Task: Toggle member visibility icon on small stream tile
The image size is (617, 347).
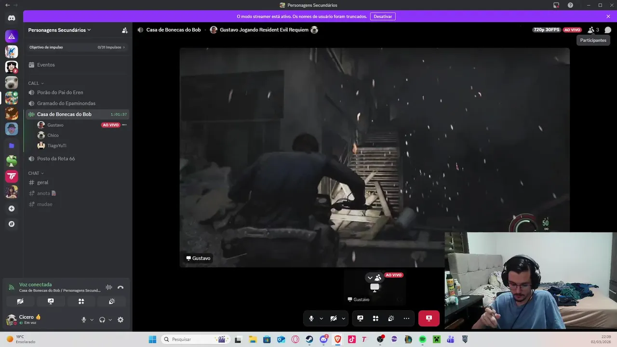Action: (x=378, y=278)
